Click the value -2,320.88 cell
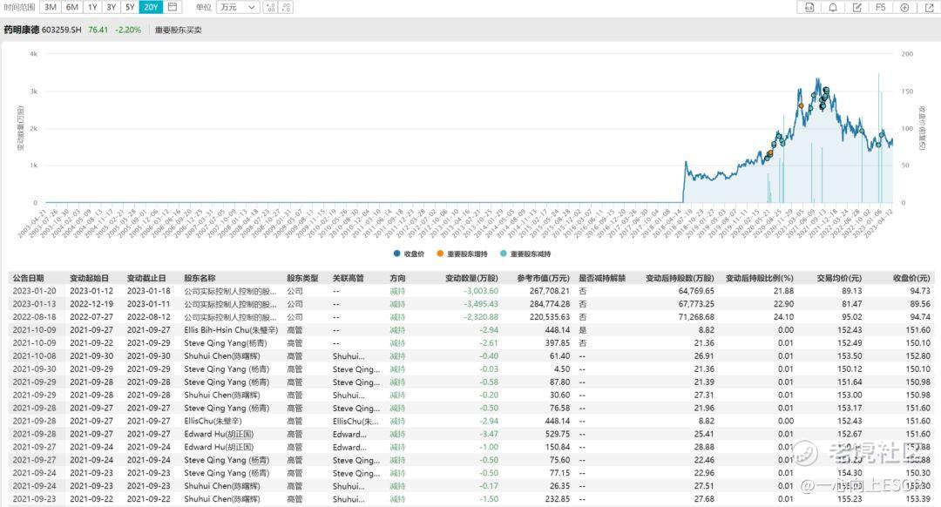941x507 pixels. click(x=481, y=317)
